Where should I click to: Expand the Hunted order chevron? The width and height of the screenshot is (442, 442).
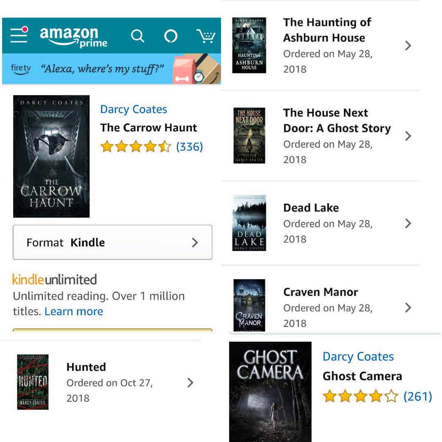(x=190, y=383)
